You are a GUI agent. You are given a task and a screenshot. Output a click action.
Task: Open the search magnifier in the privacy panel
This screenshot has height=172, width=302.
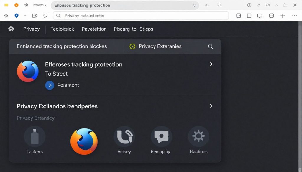(x=210, y=46)
